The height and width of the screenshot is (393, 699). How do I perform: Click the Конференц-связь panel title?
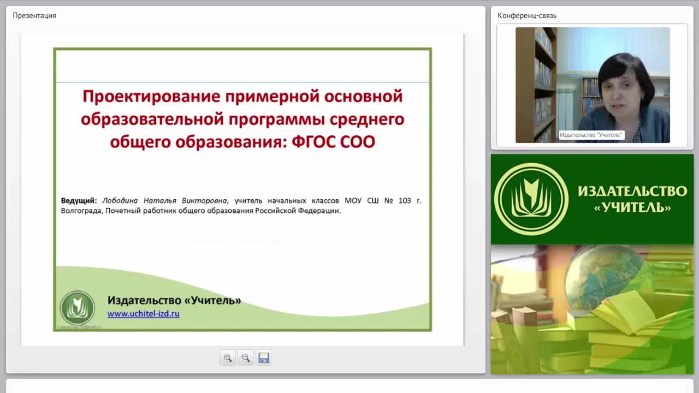[x=527, y=15]
